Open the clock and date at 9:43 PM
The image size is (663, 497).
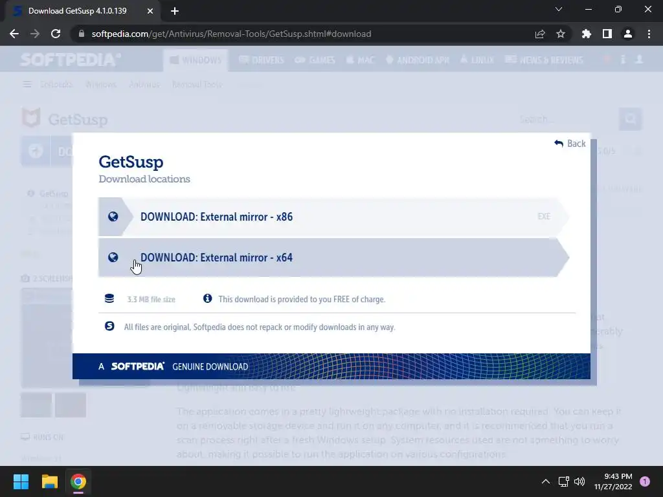(613, 481)
